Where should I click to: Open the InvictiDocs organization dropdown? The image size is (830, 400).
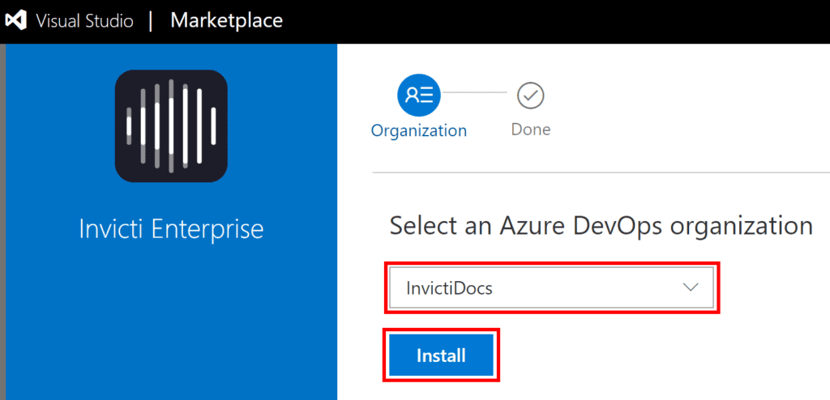coord(551,287)
